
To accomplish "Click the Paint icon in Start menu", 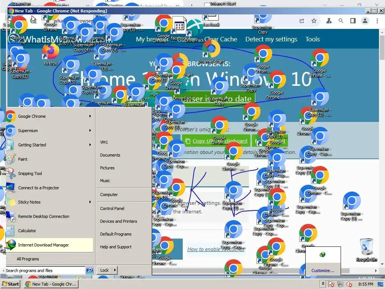I will click(11, 159).
